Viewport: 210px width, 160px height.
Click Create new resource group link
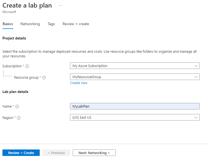[79, 83]
